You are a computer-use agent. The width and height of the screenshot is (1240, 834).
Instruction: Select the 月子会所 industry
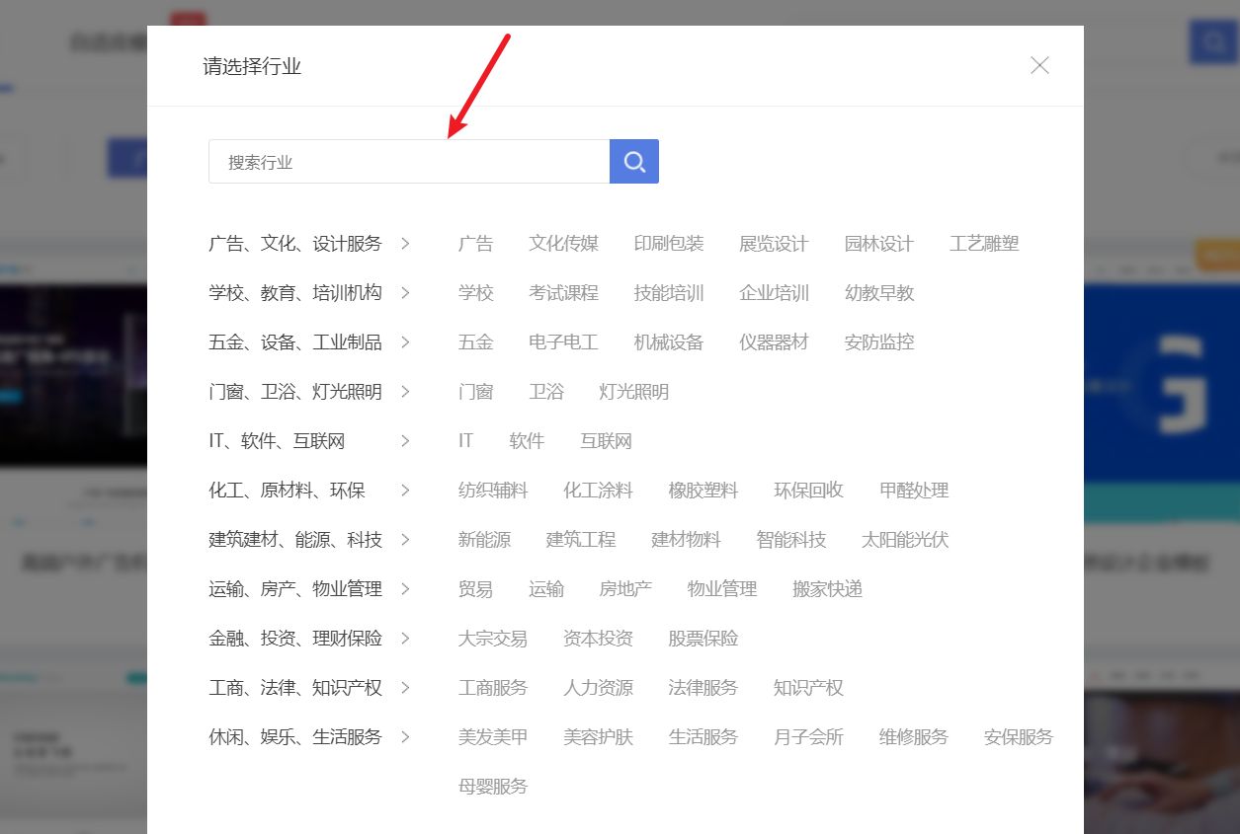pyautogui.click(x=808, y=737)
